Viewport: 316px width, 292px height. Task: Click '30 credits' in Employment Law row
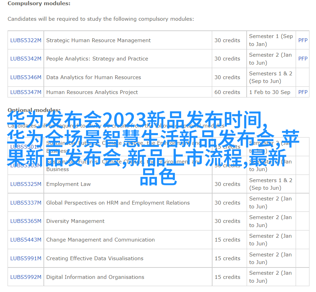[227, 184]
